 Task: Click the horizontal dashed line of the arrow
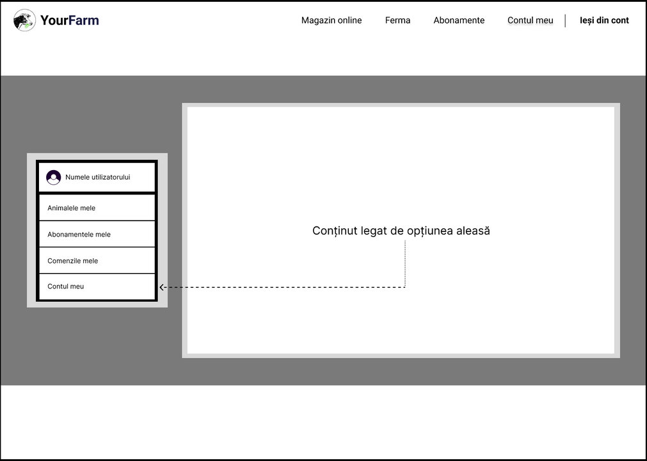282,287
